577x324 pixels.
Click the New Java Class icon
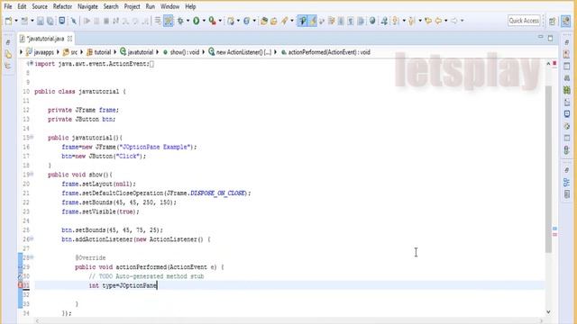pos(246,21)
